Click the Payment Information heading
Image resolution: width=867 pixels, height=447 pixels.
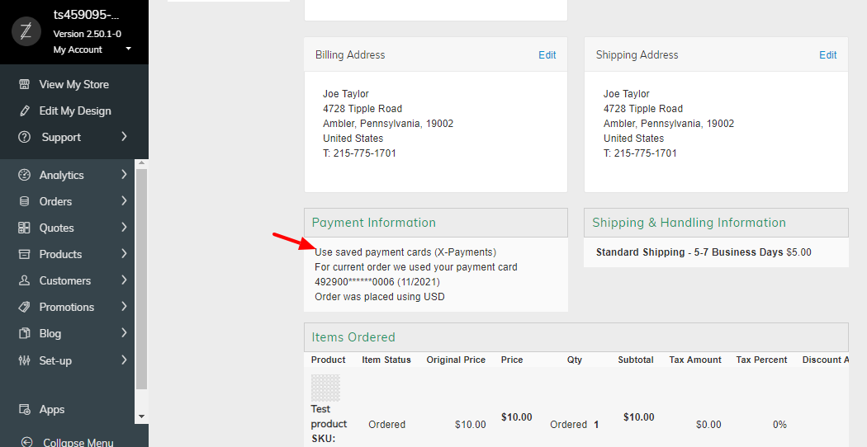click(374, 223)
